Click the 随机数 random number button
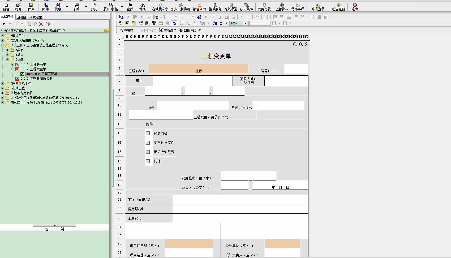 (x=126, y=30)
